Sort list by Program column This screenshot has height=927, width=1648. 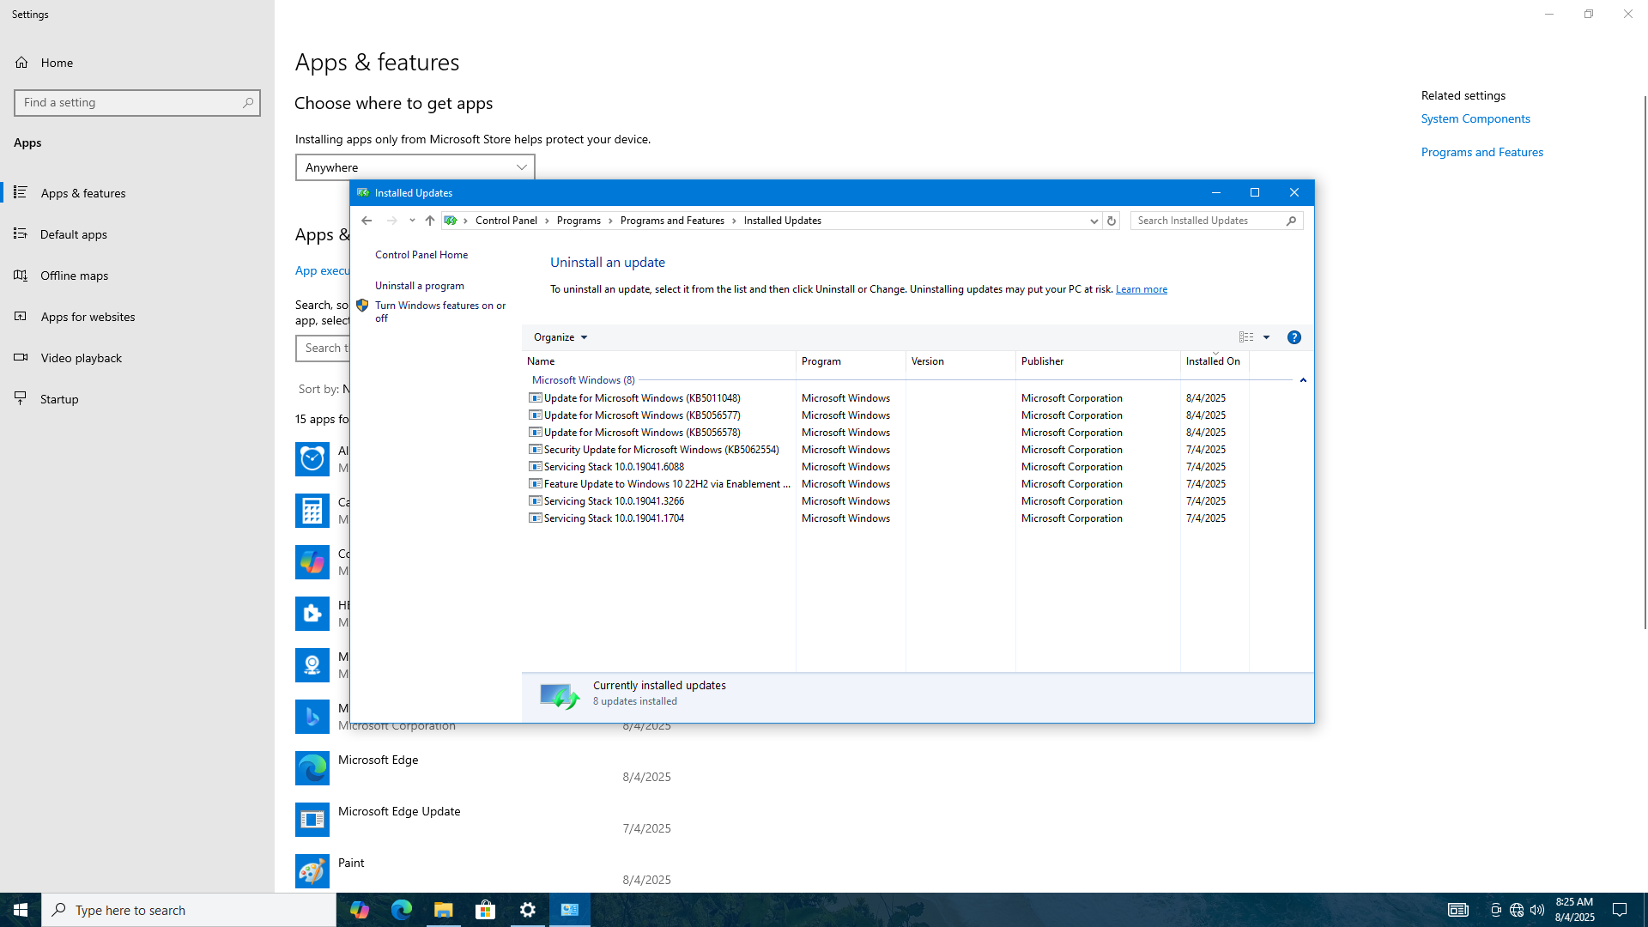851,361
